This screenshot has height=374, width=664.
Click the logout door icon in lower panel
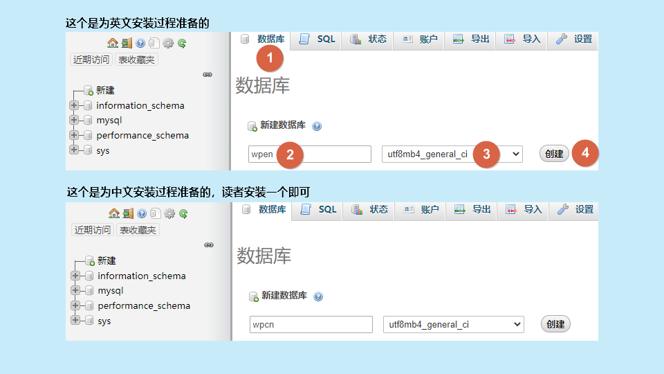pos(128,213)
